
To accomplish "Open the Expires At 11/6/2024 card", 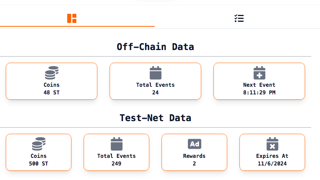I will coord(272,152).
